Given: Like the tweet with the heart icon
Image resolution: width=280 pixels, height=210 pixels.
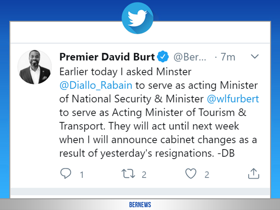Looking at the screenshot, I should coord(191,173).
